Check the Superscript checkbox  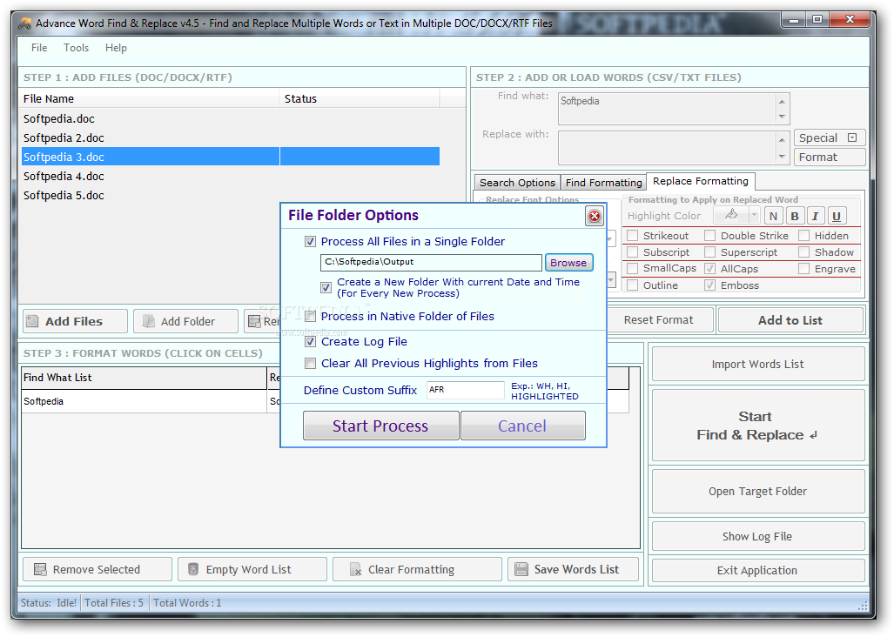[x=709, y=252]
